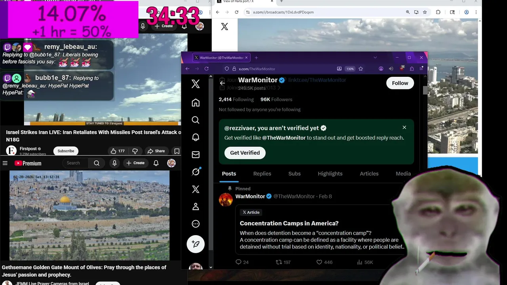Click Create button in lower YouTube window
Screen dimensions: 507x285
pos(135,163)
